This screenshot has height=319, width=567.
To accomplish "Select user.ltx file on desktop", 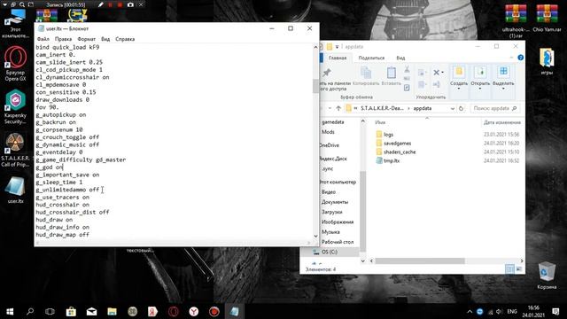I will (15, 190).
